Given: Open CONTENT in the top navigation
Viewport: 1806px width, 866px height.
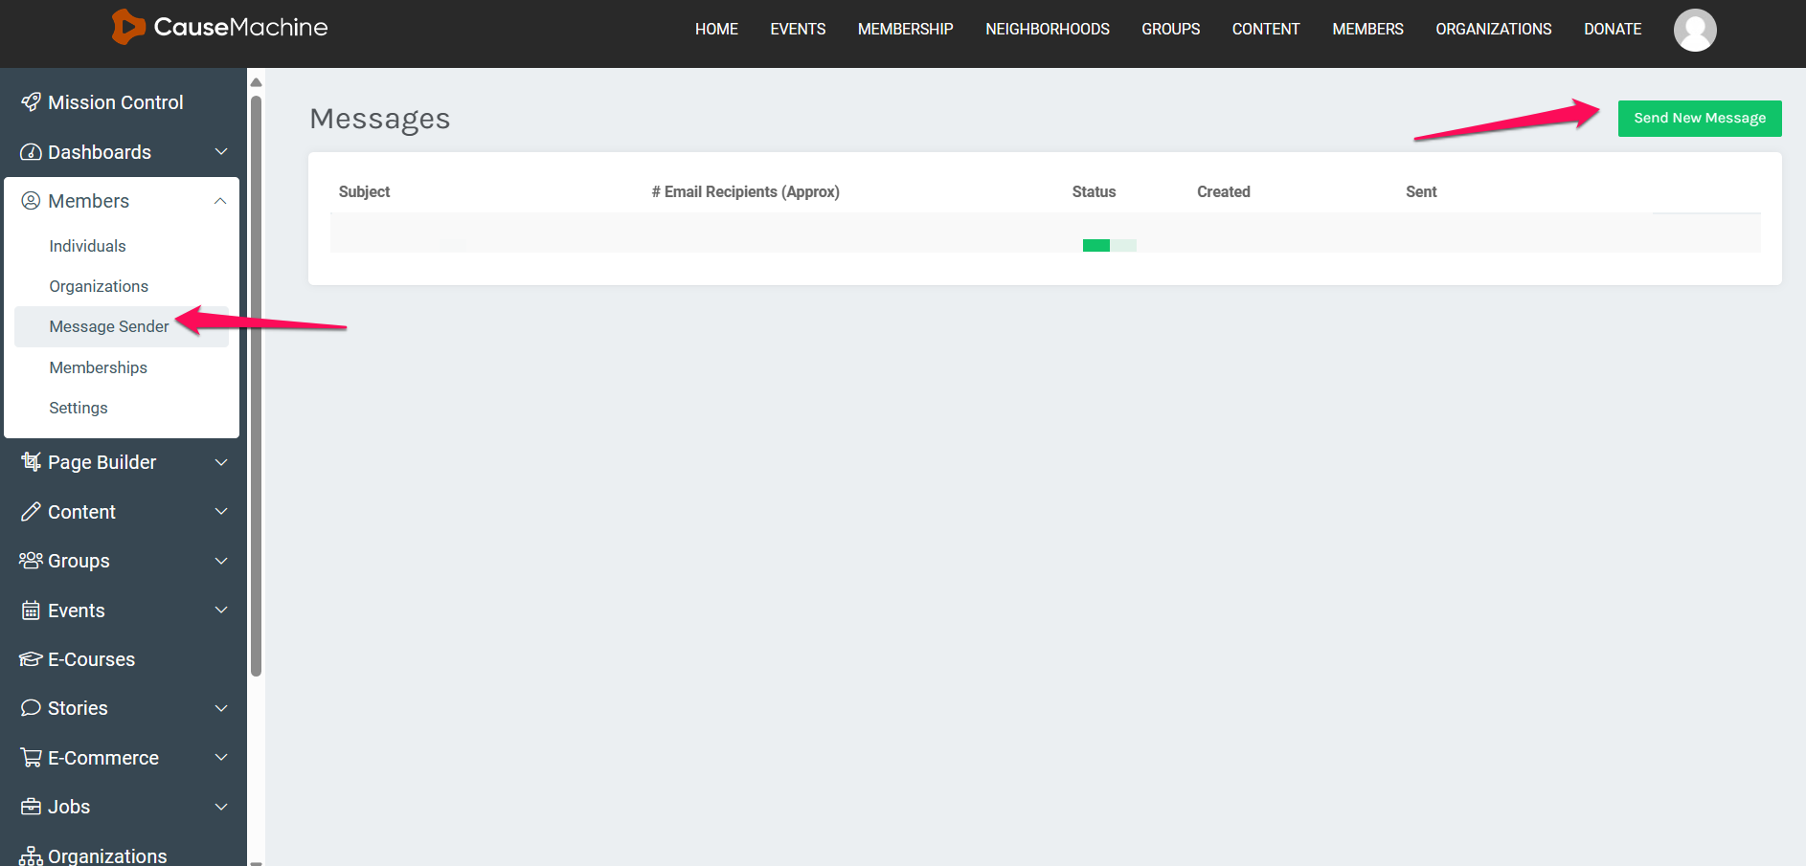Looking at the screenshot, I should click(x=1266, y=30).
